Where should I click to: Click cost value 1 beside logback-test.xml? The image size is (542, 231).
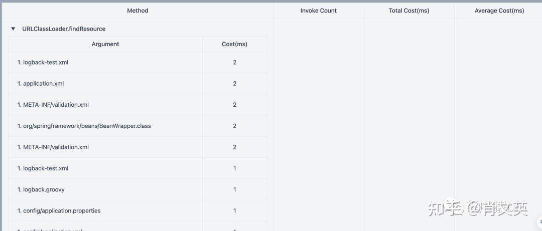[x=234, y=168]
